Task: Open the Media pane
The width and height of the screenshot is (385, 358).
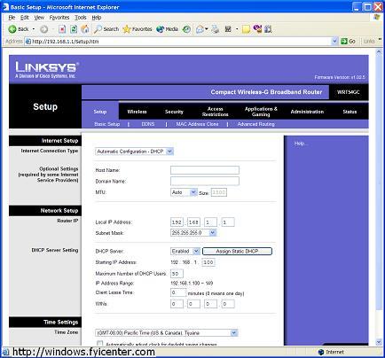Action: [168, 29]
